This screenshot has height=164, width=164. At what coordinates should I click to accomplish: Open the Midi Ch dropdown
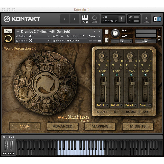click(49, 41)
